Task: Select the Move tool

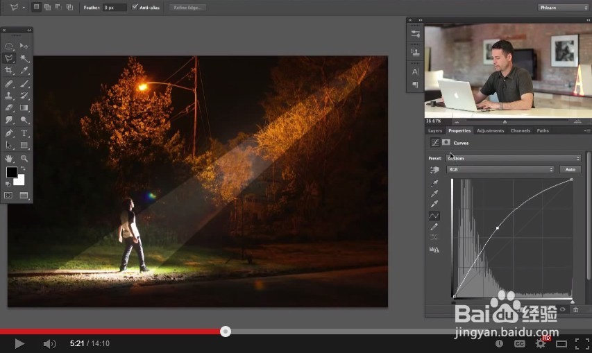Action: point(24,46)
